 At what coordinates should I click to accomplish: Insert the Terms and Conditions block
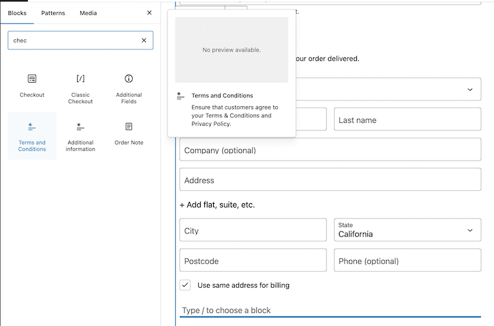32,136
